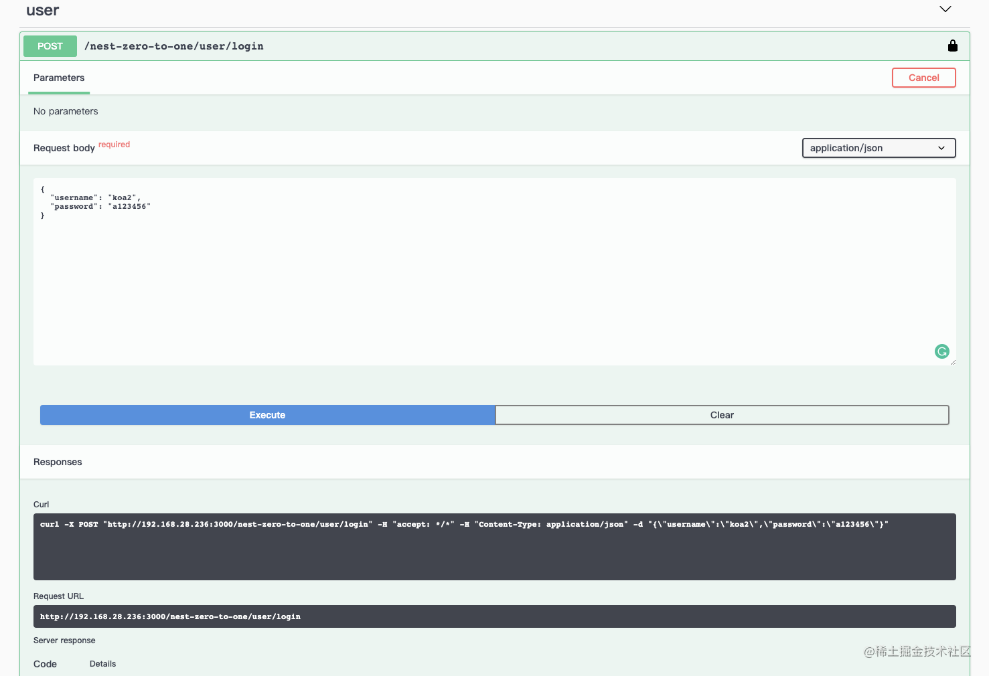The height and width of the screenshot is (676, 989).
Task: Click the authorization lock icon
Action: (x=952, y=46)
